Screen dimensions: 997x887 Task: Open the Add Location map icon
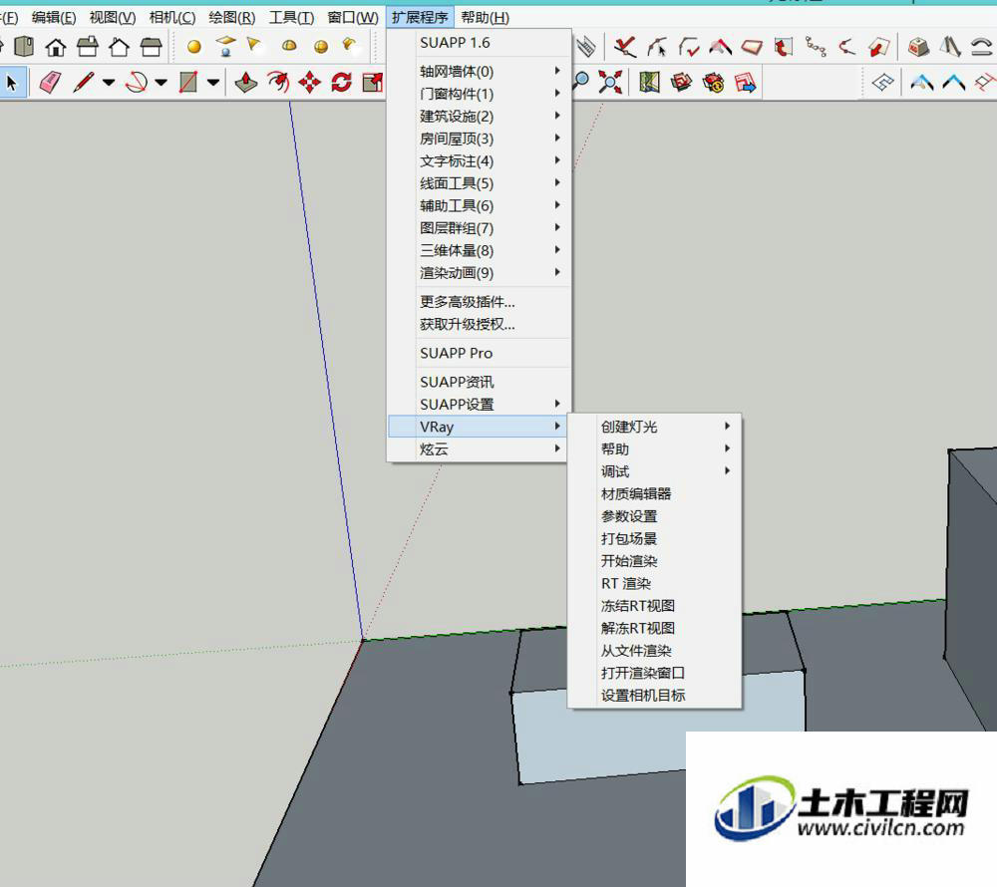(649, 83)
